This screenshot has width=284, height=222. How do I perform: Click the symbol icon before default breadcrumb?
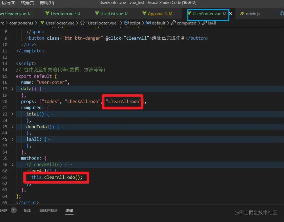(x=148, y=23)
